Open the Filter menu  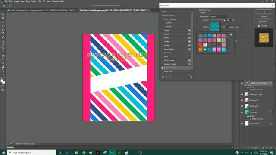[x=39, y=1]
